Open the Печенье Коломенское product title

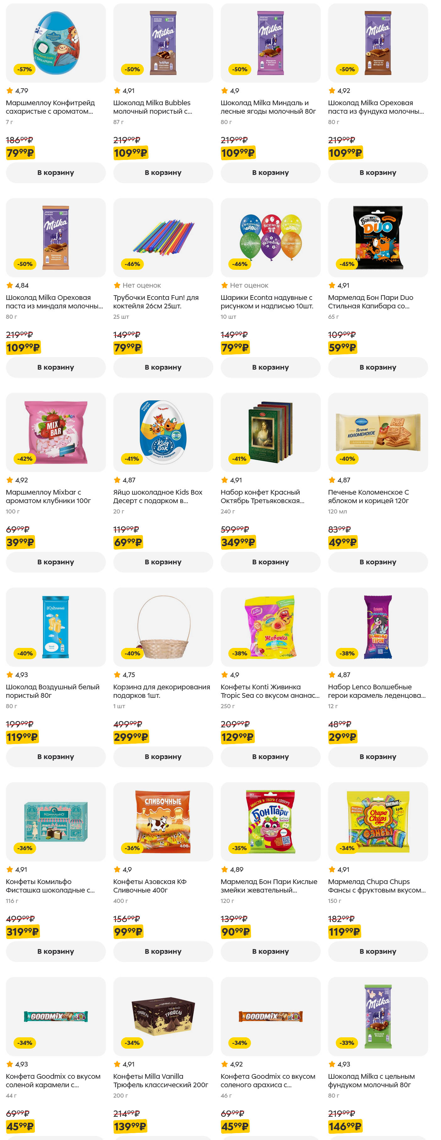368,496
